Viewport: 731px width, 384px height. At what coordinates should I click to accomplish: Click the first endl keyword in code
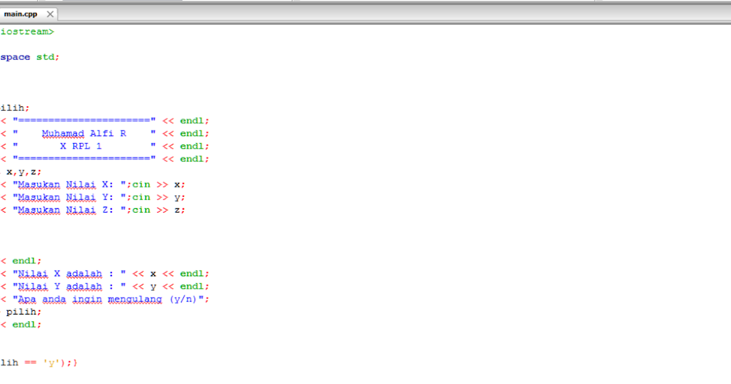(194, 120)
